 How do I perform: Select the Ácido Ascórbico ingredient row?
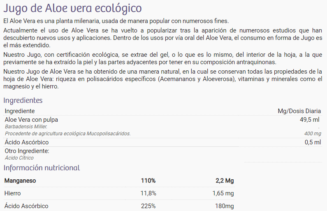pyautogui.click(x=163, y=142)
